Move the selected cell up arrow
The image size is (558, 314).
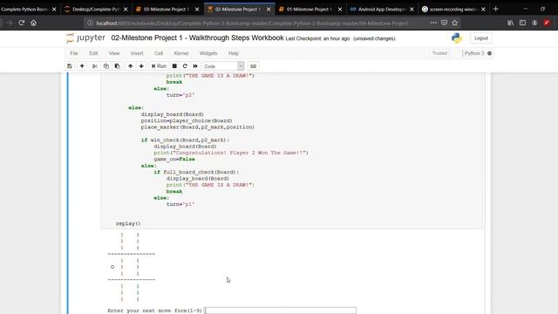130,66
